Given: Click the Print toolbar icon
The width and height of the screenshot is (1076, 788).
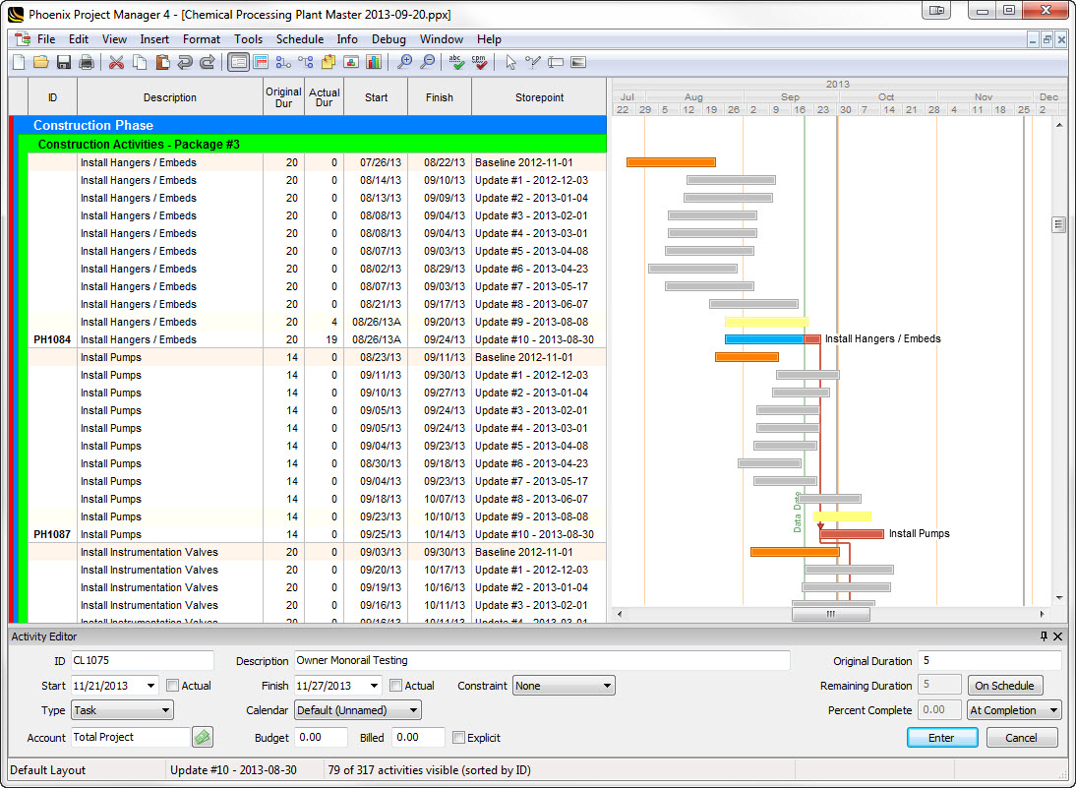Looking at the screenshot, I should pos(87,62).
